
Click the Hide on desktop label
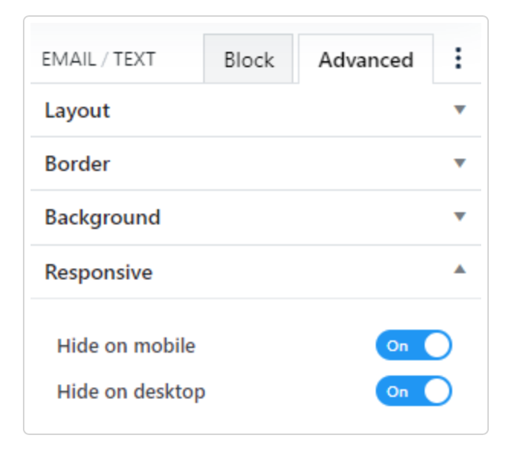point(131,392)
